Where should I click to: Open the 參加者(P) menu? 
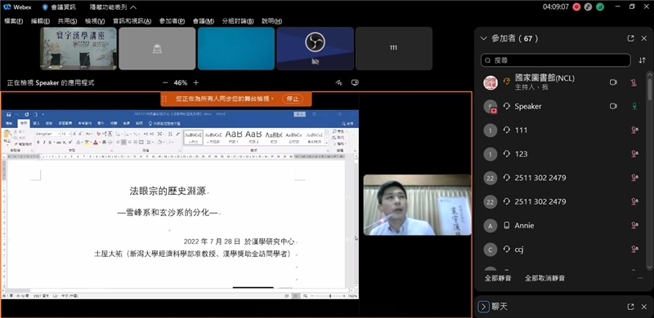(172, 21)
